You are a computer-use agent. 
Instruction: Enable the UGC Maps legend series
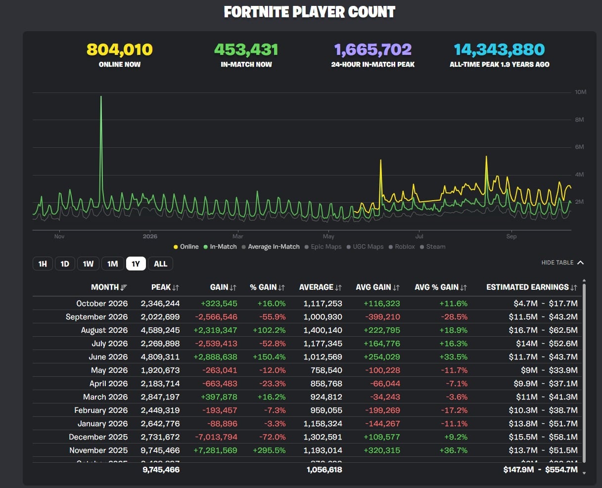point(365,247)
